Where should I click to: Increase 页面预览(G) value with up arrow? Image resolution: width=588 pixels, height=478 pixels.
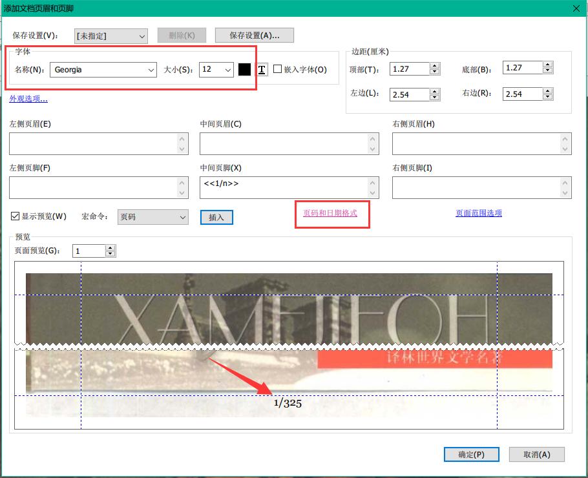coord(110,247)
